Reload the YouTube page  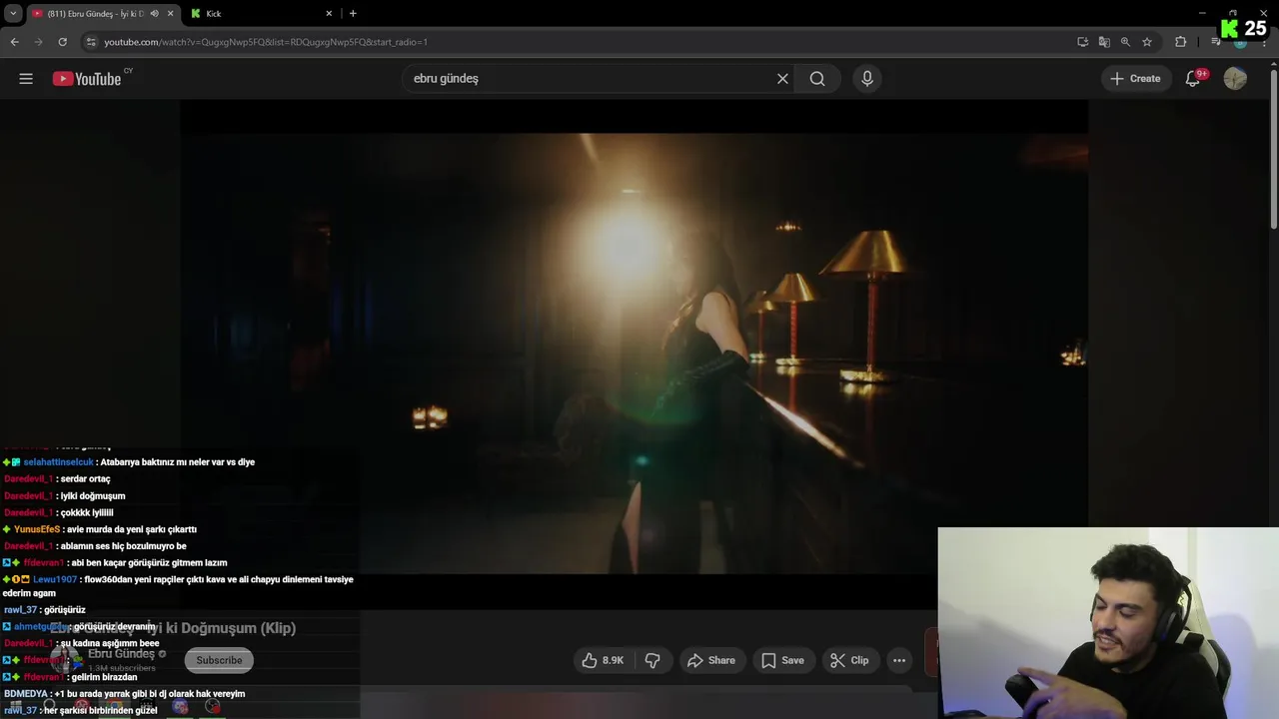click(x=62, y=42)
